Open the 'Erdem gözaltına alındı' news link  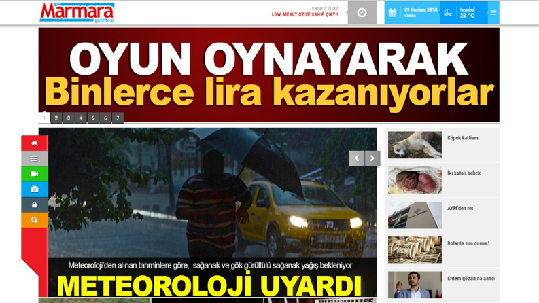click(471, 279)
